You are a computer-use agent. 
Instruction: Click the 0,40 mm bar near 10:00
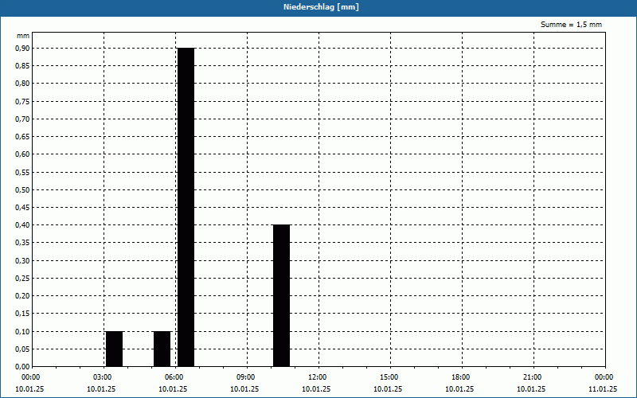pos(282,295)
